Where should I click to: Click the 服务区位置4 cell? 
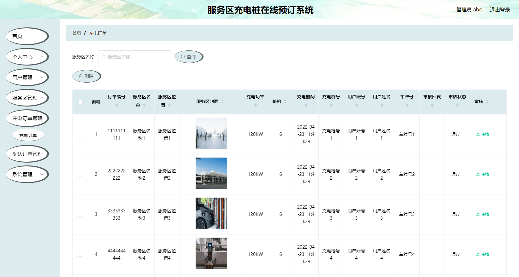click(x=167, y=254)
